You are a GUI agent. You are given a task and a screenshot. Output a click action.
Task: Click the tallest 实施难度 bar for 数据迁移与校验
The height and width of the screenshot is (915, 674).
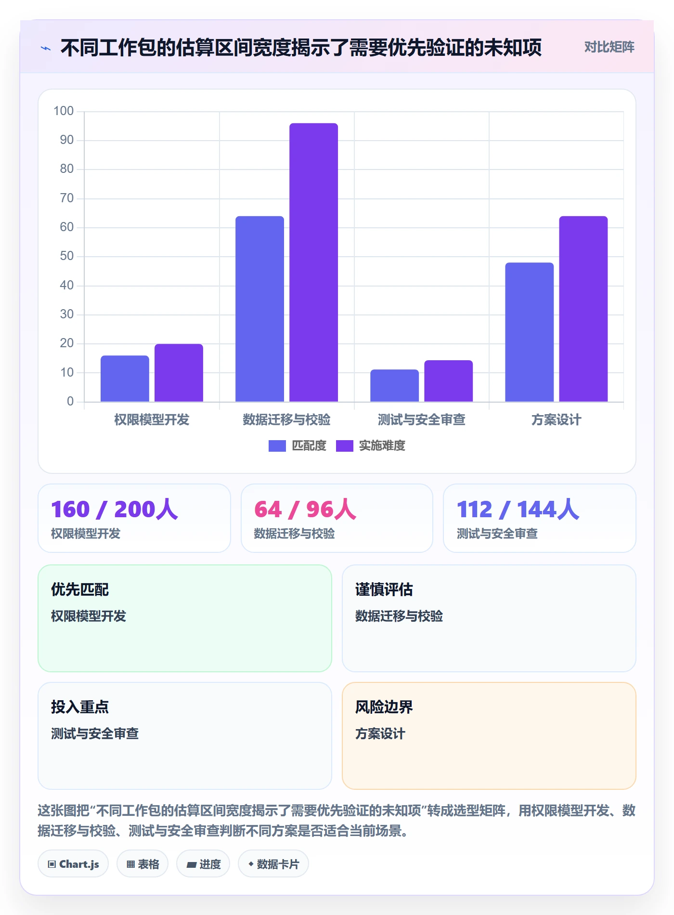(313, 262)
